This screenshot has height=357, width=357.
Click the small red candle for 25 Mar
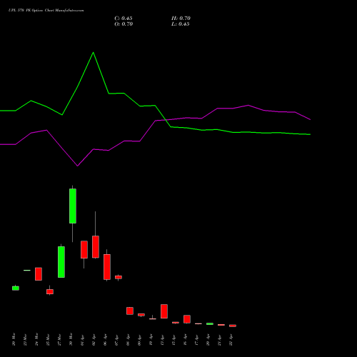pyautogui.click(x=50, y=291)
